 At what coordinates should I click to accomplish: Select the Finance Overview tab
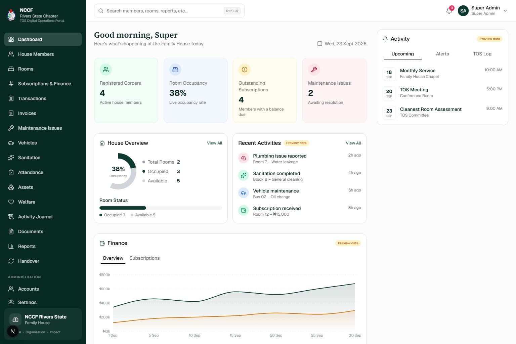[x=113, y=258]
